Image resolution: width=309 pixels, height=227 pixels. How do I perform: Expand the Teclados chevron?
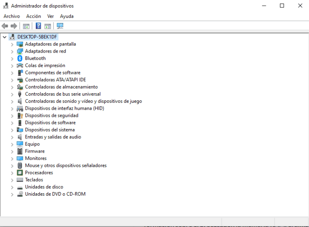pos(12,180)
